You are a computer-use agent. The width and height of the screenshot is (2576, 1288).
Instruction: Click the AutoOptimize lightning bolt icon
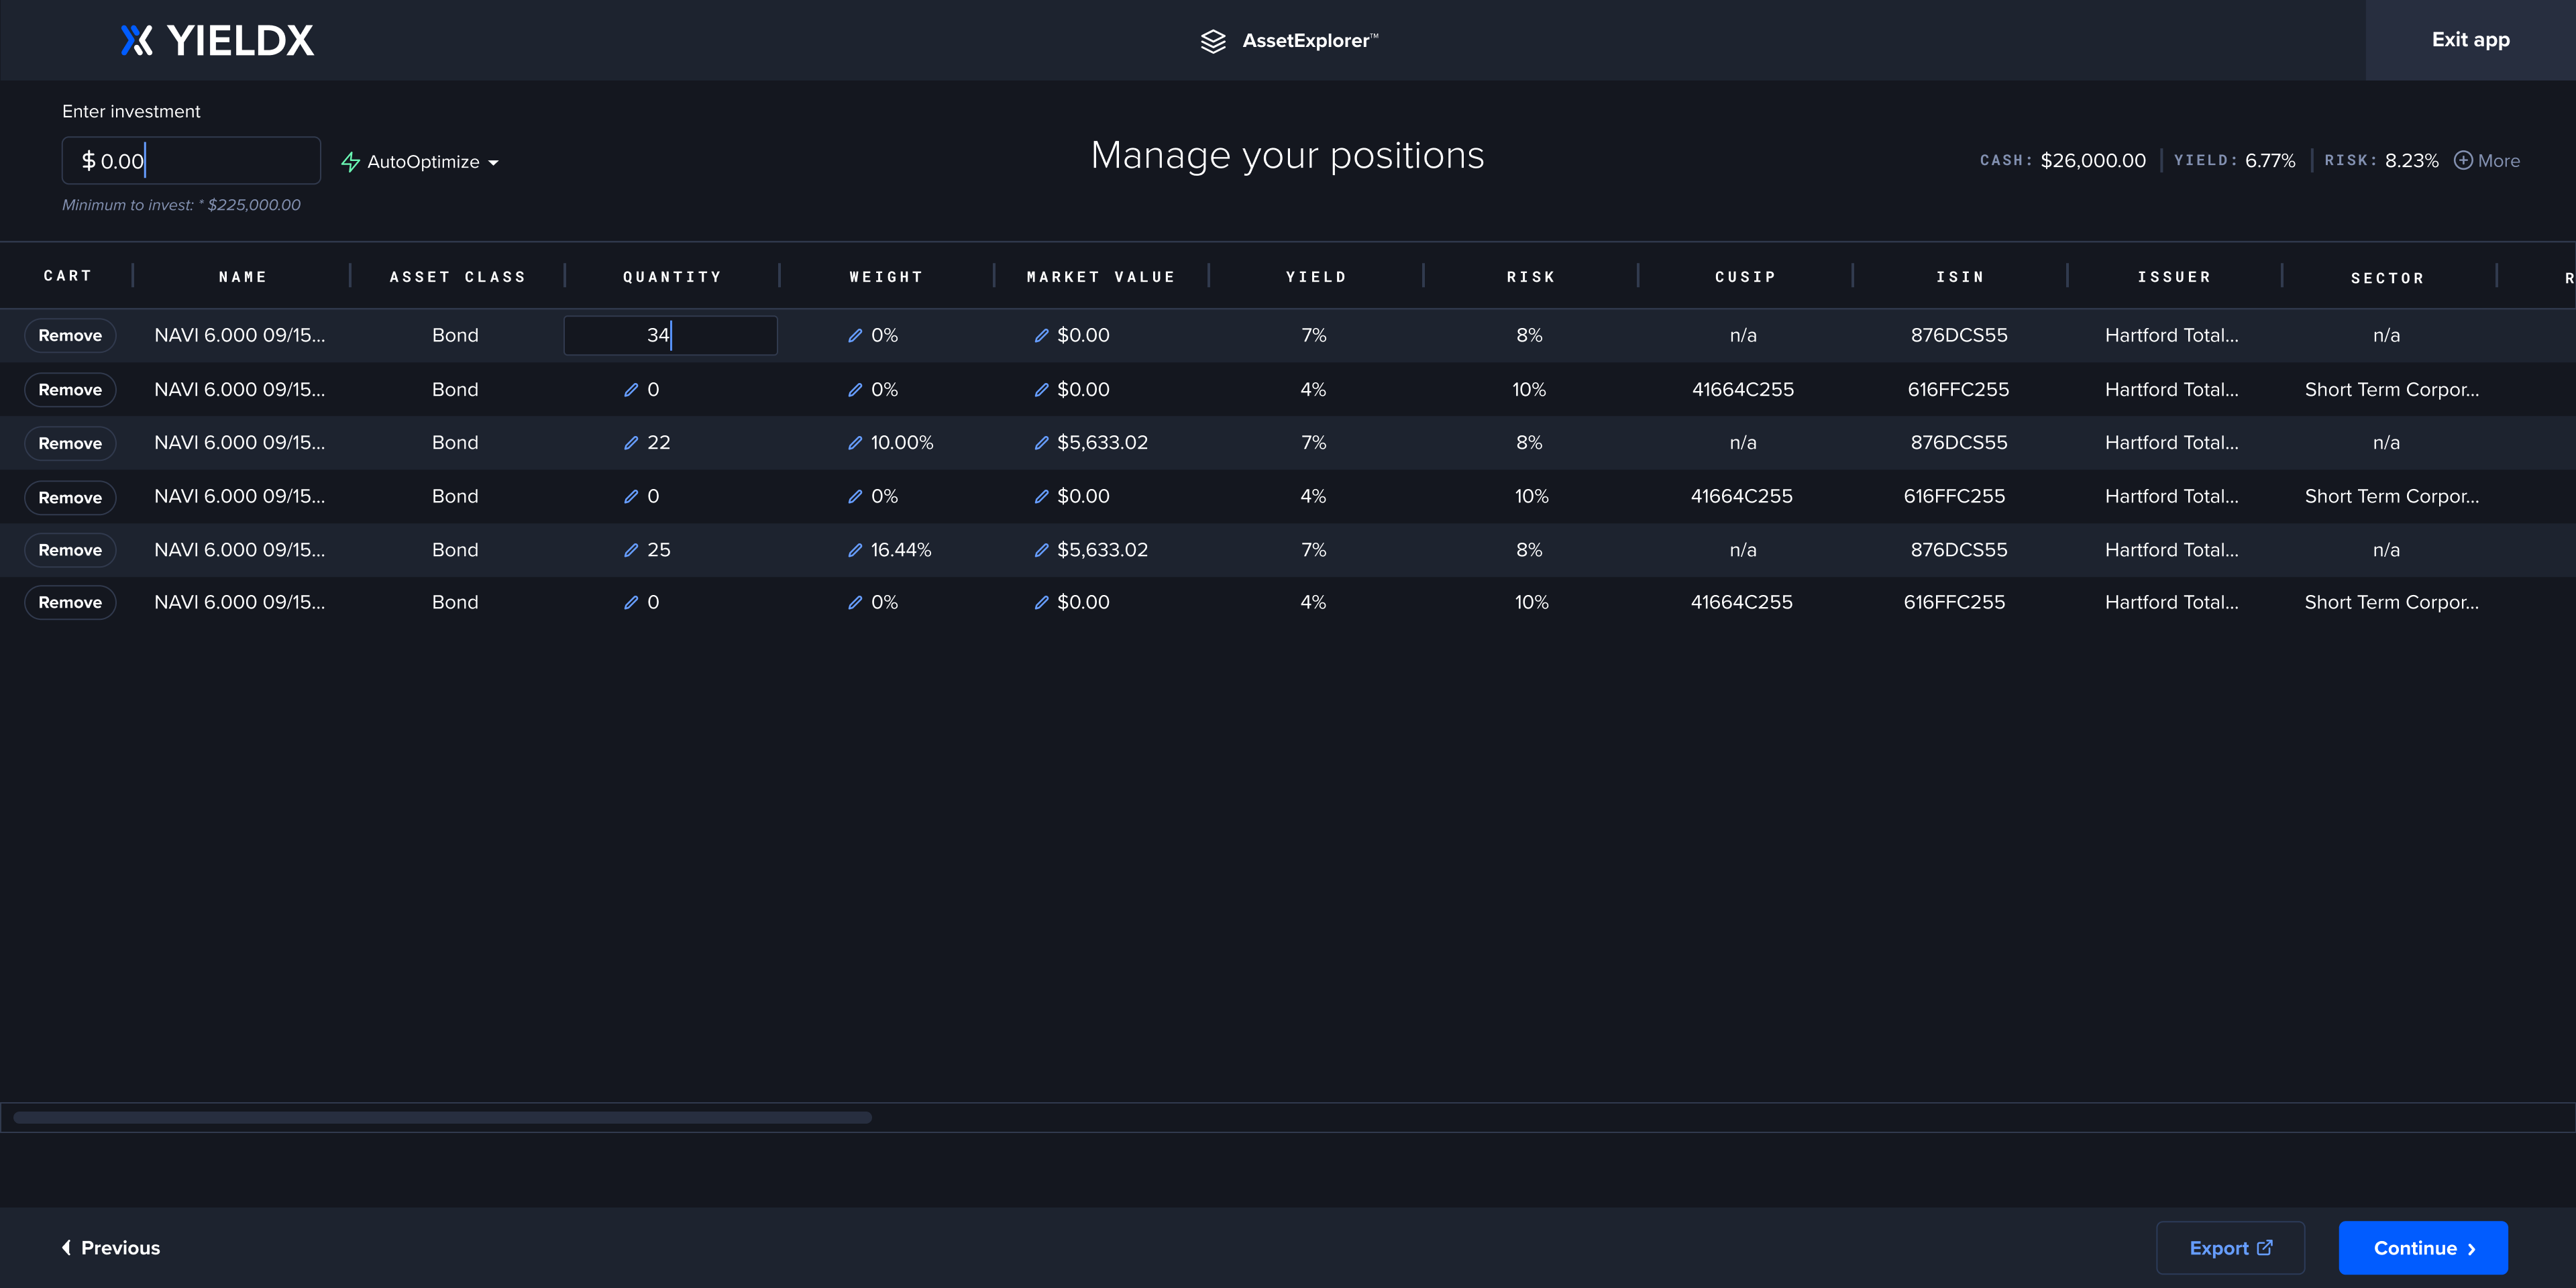[x=350, y=162]
